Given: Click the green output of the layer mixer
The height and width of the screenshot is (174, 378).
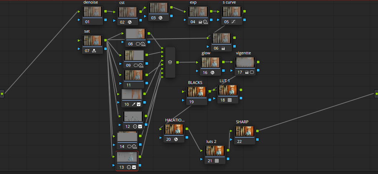Looking at the screenshot, I should pos(177,63).
